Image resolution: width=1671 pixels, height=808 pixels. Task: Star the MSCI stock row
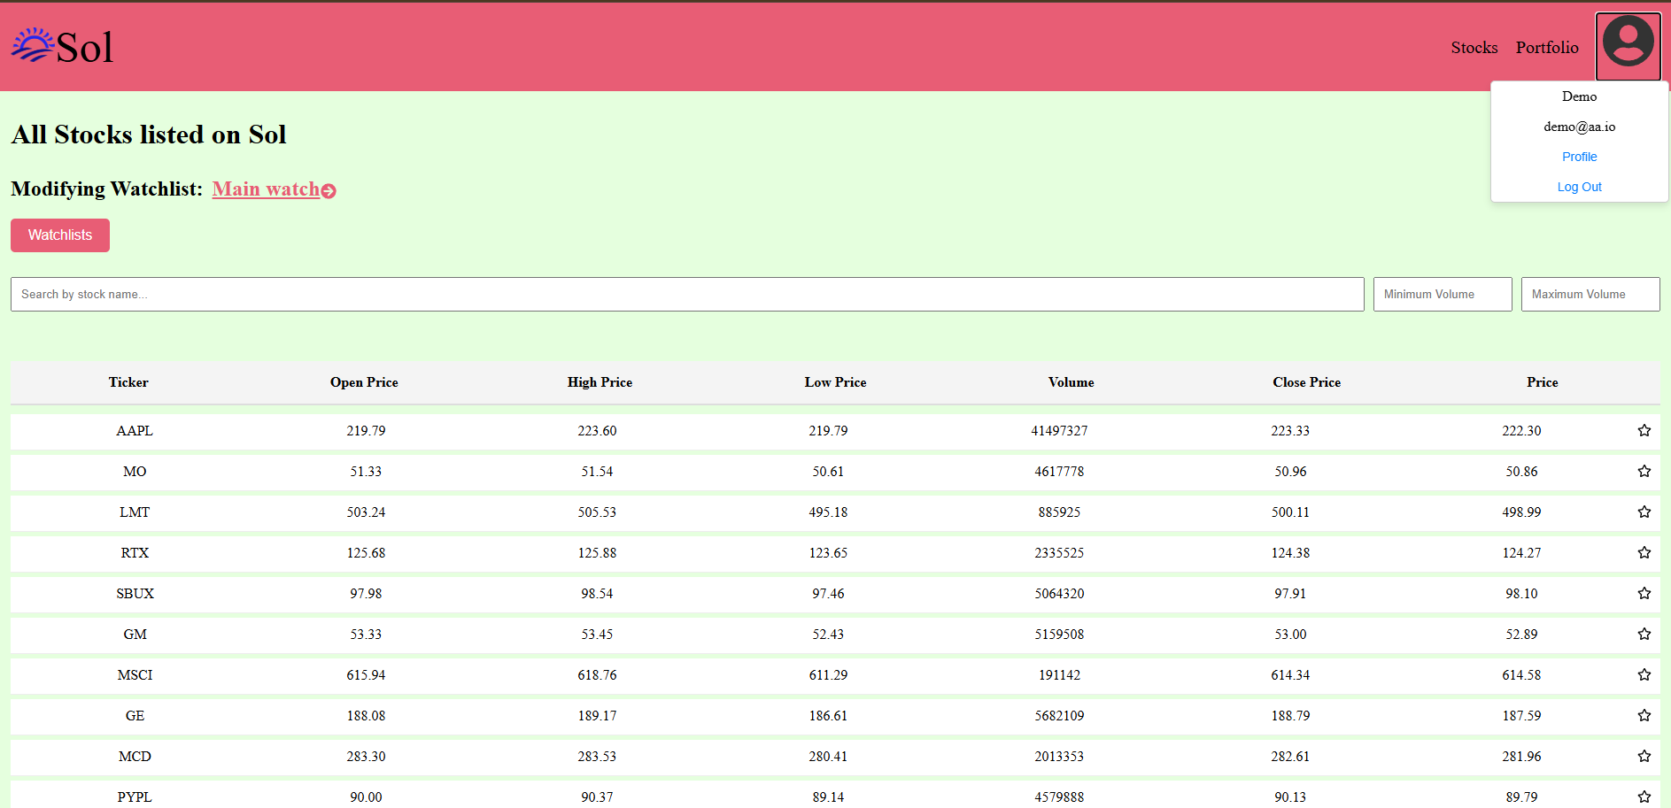pyautogui.click(x=1644, y=675)
